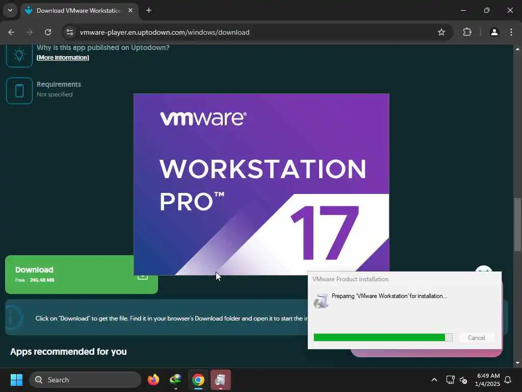Image resolution: width=522 pixels, height=392 pixels.
Task: Click the 'Apps recommended for you' heading
Action: pyautogui.click(x=69, y=352)
